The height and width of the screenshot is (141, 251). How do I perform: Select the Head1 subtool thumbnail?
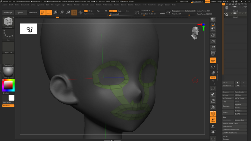click(227, 14)
